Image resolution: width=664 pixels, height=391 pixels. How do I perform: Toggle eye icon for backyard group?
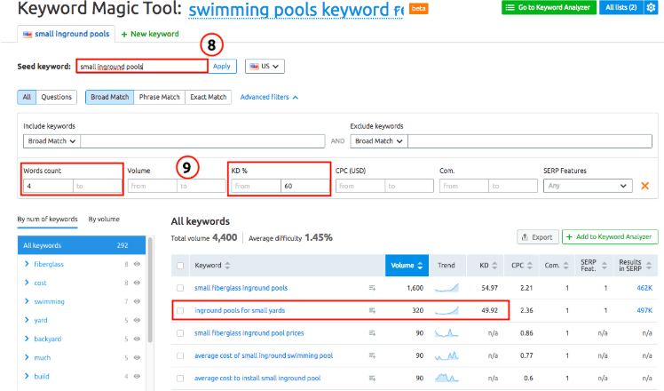[137, 339]
